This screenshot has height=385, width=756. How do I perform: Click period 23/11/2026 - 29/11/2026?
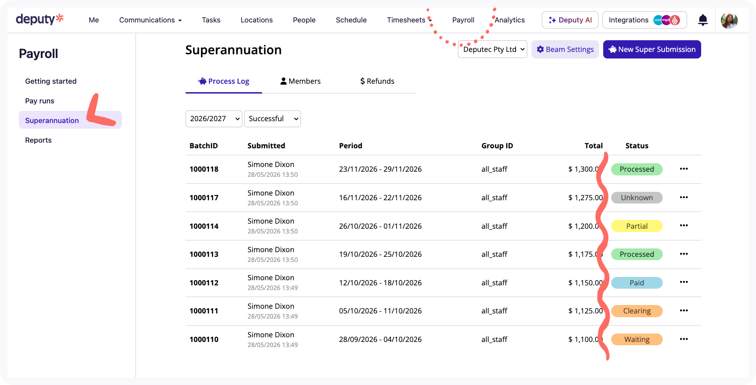click(380, 169)
